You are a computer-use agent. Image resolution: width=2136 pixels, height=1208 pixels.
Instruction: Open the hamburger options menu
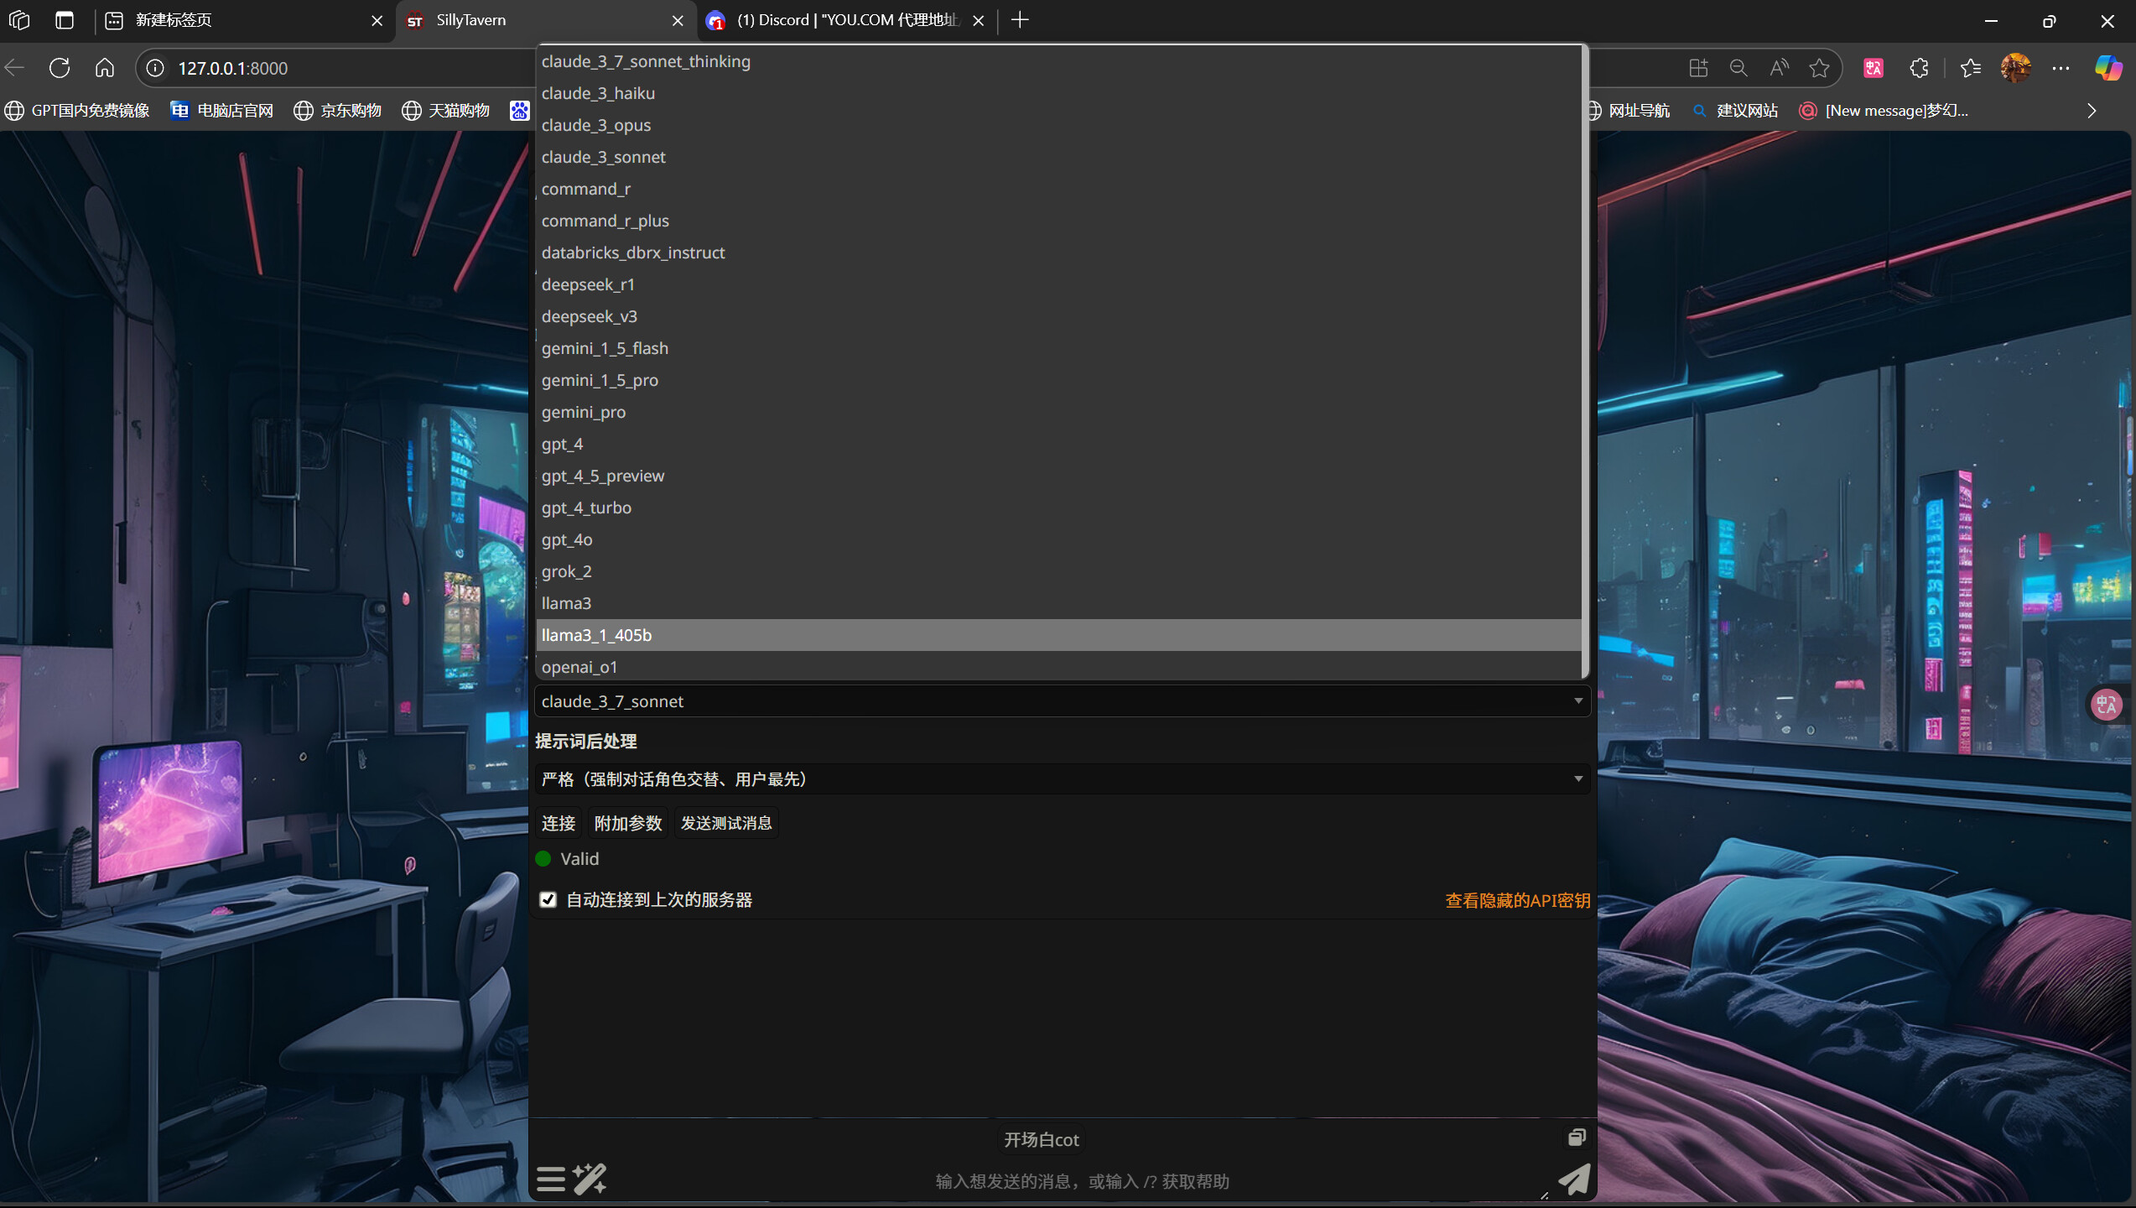[551, 1179]
